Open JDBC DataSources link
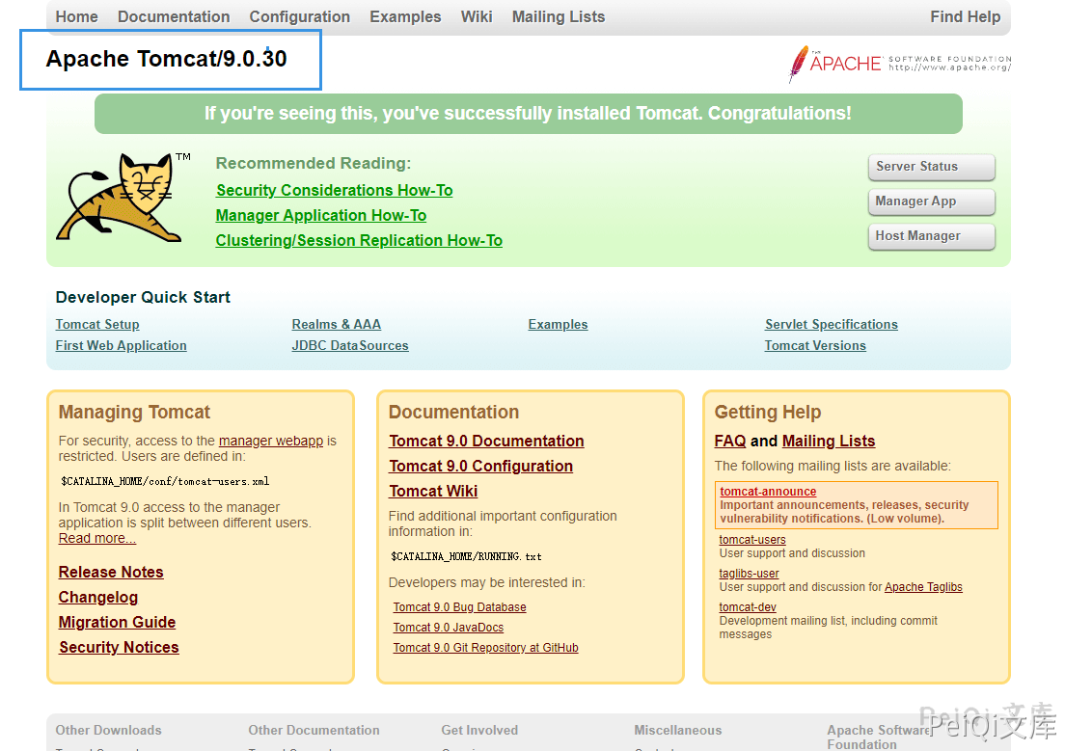1065x751 pixels. point(350,346)
